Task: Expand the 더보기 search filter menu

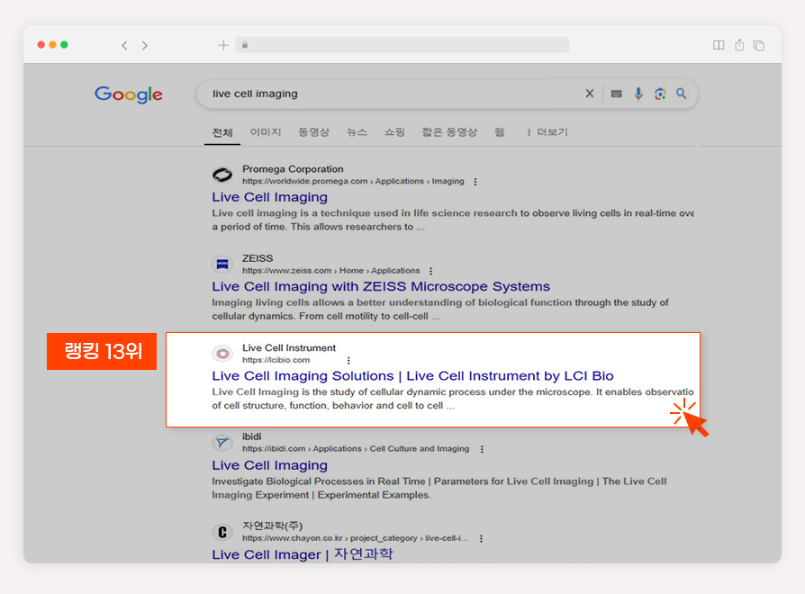Action: [547, 132]
